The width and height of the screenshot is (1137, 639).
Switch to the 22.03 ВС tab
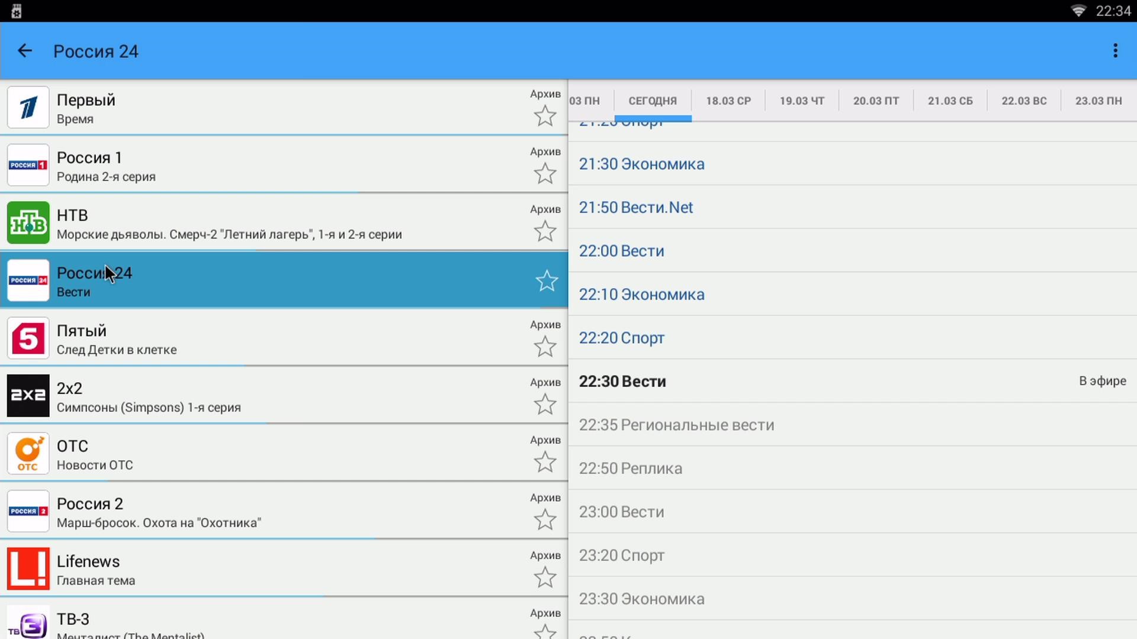coord(1024,101)
